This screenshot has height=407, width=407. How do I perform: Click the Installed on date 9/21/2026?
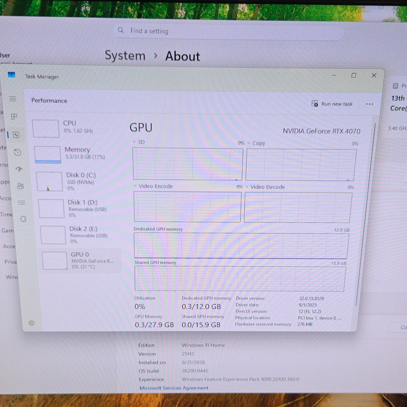(x=193, y=362)
